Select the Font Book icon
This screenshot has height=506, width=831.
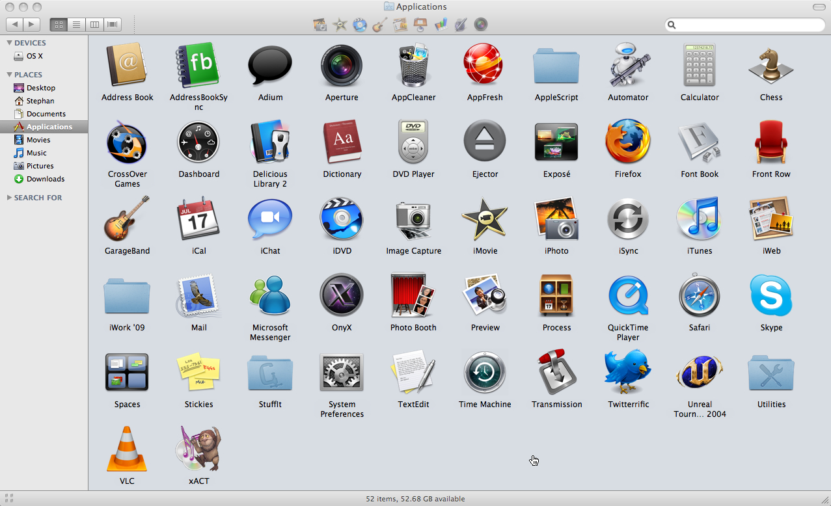point(700,142)
